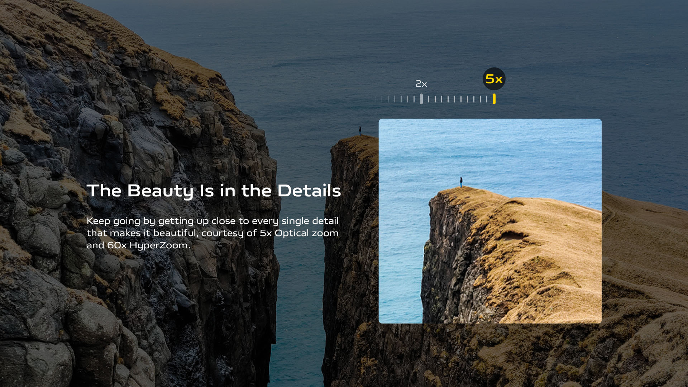Click the tick just right of 2x marker
This screenshot has width=688, height=387.
429,99
